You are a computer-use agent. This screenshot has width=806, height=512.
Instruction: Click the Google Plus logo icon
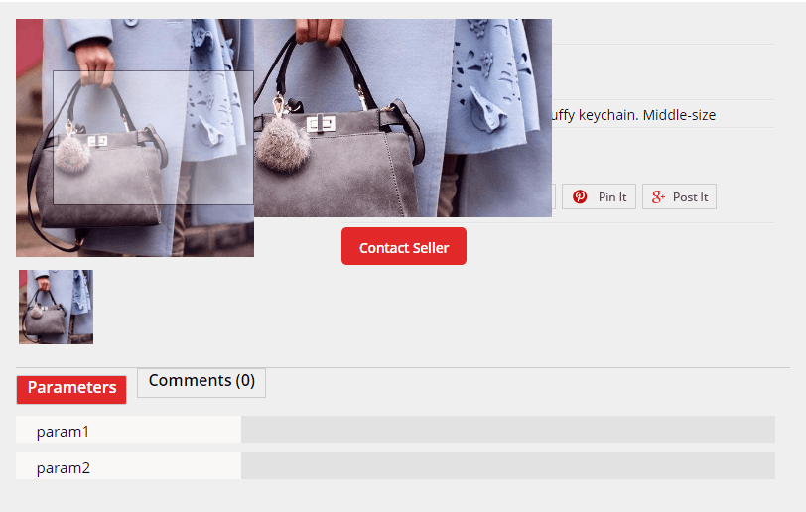click(x=658, y=196)
